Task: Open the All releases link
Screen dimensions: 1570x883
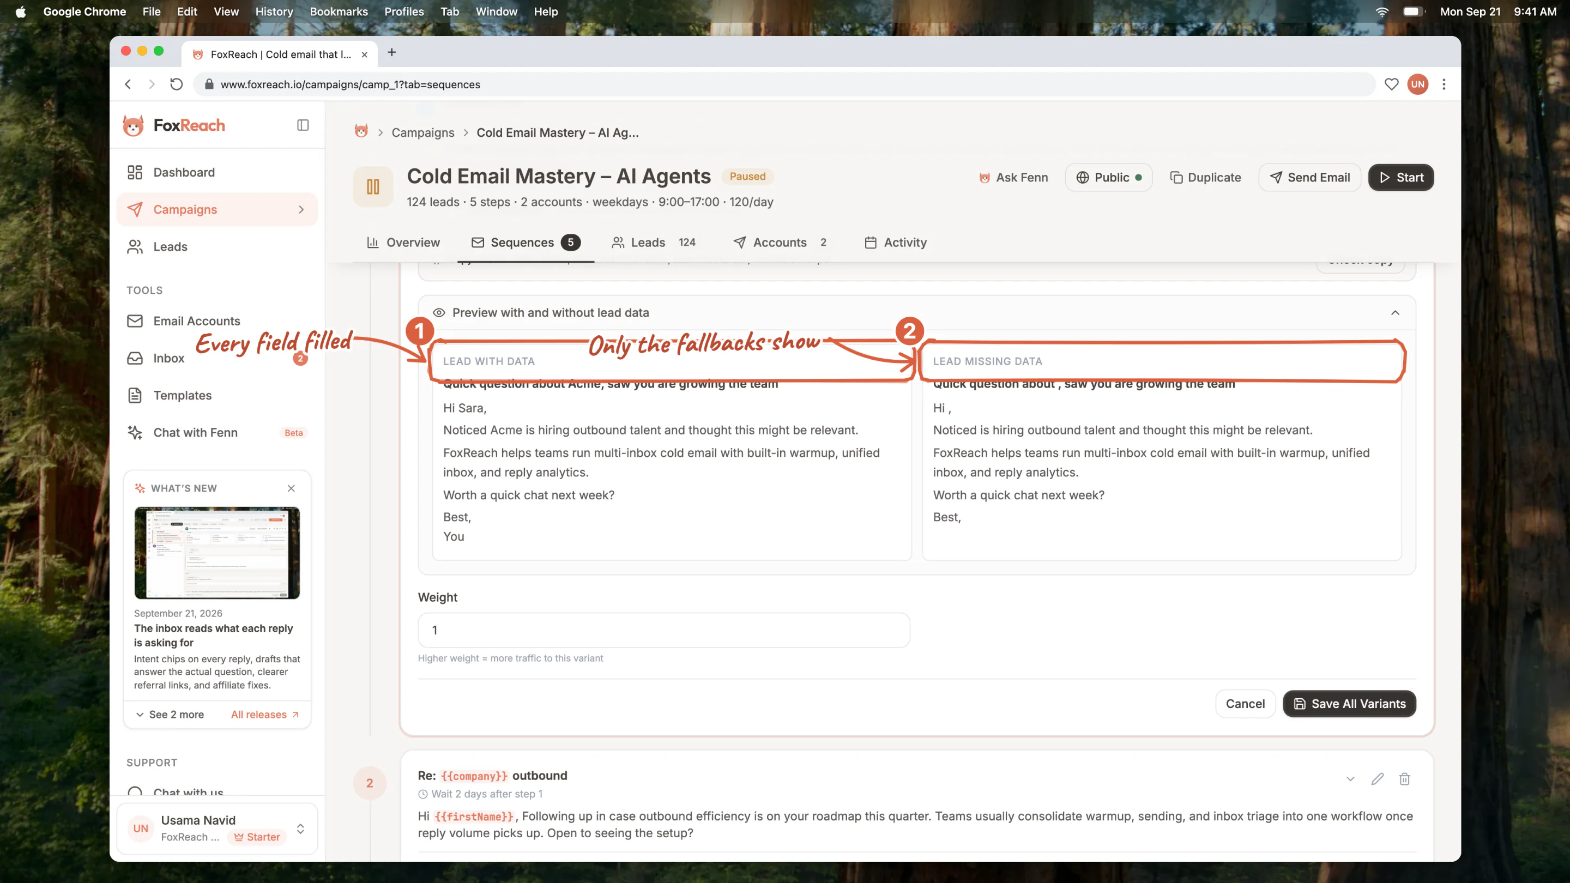Action: click(264, 714)
